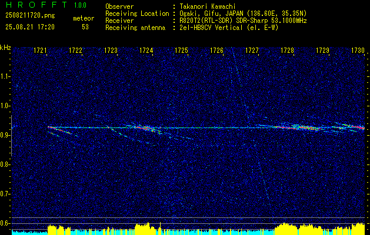
Task: Click the 1.0 frequency axis label
Action: click(x=5, y=106)
